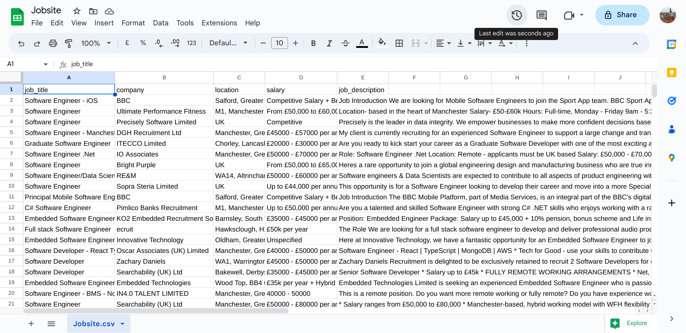Screen dimensions: 686x333
Task: Increase font size with plus button
Action: pyautogui.click(x=295, y=43)
